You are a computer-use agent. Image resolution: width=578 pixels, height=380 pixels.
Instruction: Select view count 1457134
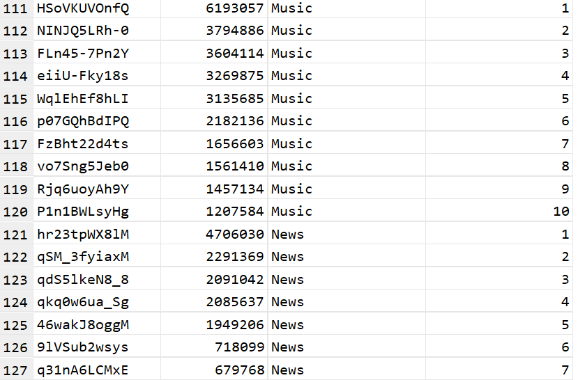coord(214,189)
